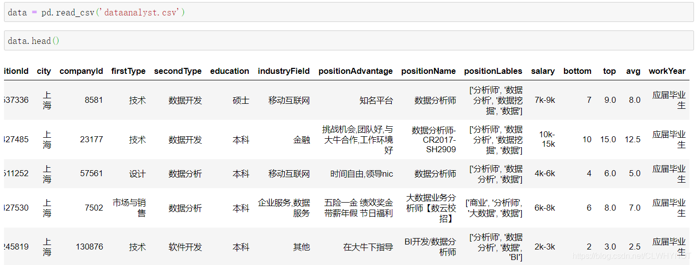The height and width of the screenshot is (265, 696).
Task: Click the 大数据业务分析师 position cell
Action: [x=431, y=208]
